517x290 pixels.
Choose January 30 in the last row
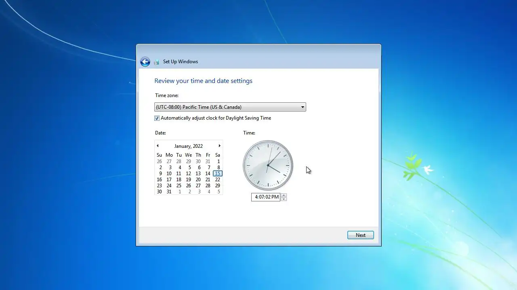160,192
